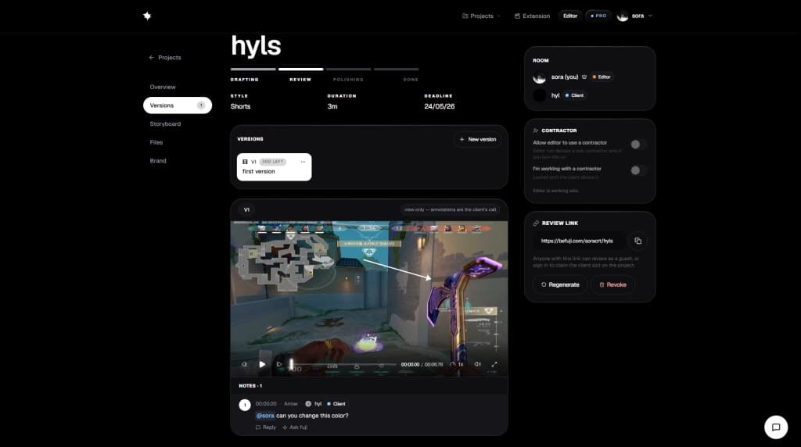The height and width of the screenshot is (447, 801).
Task: Revoke the review link
Action: point(612,284)
